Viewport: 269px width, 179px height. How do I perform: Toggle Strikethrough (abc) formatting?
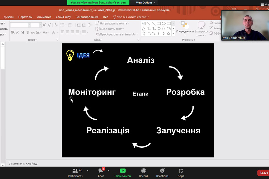click(32, 32)
